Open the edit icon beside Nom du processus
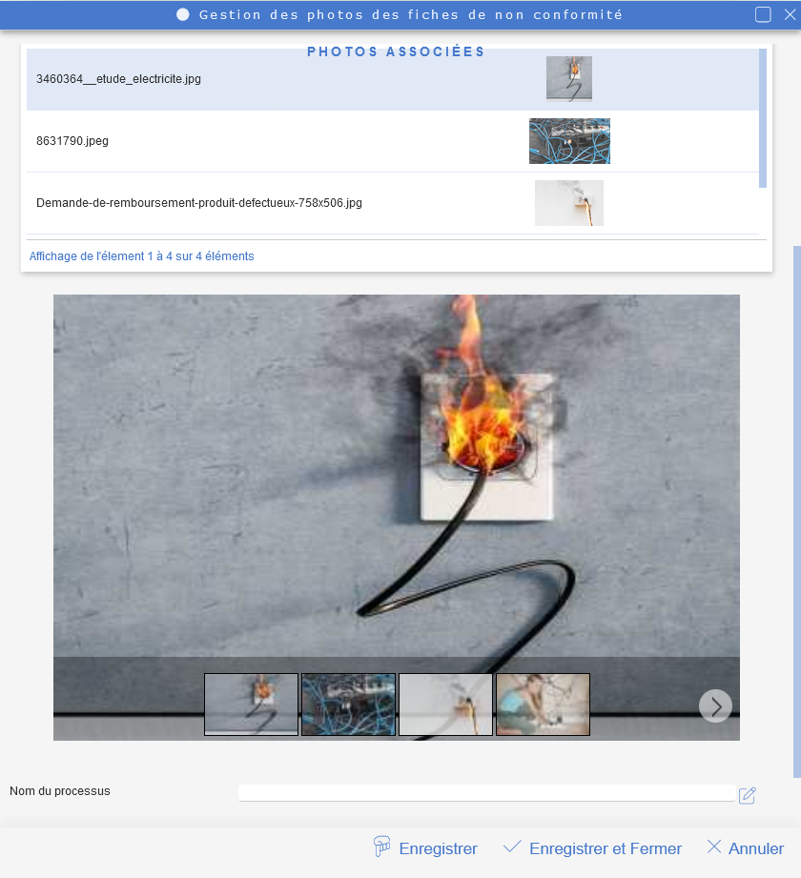801x878 pixels. pyautogui.click(x=748, y=795)
